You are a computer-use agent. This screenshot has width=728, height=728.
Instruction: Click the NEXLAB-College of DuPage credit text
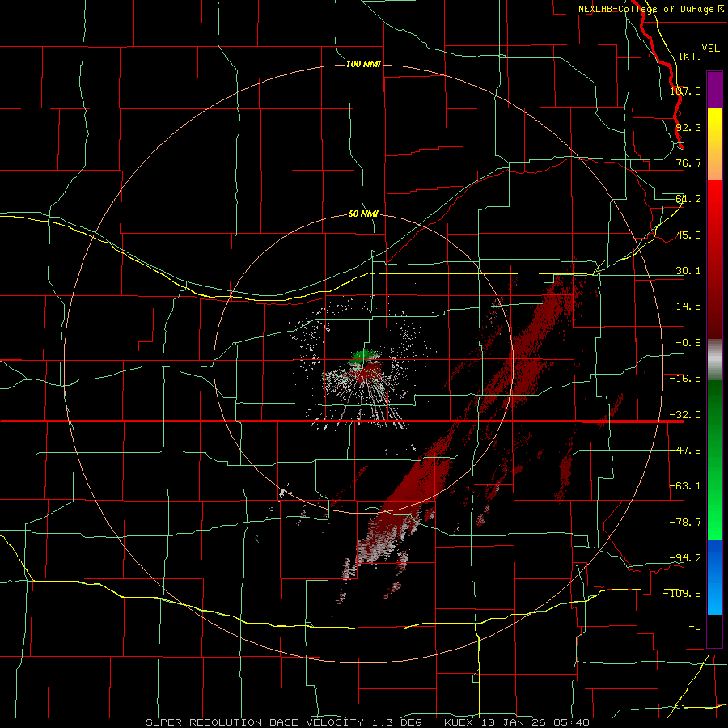click(651, 9)
